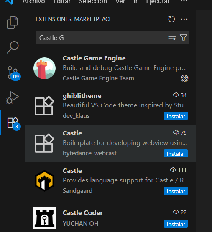Image resolution: width=212 pixels, height=232 pixels.
Task: Click the 'dev_klaus' publisher name
Action: pos(76,116)
